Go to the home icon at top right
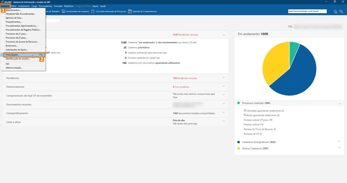Viewport: 347px width, 183px height. [x=336, y=11]
